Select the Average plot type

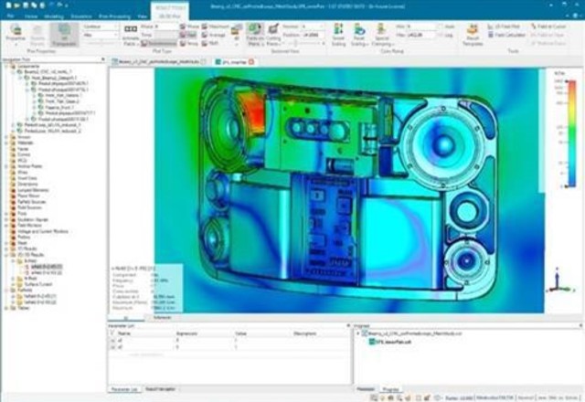tap(214, 35)
